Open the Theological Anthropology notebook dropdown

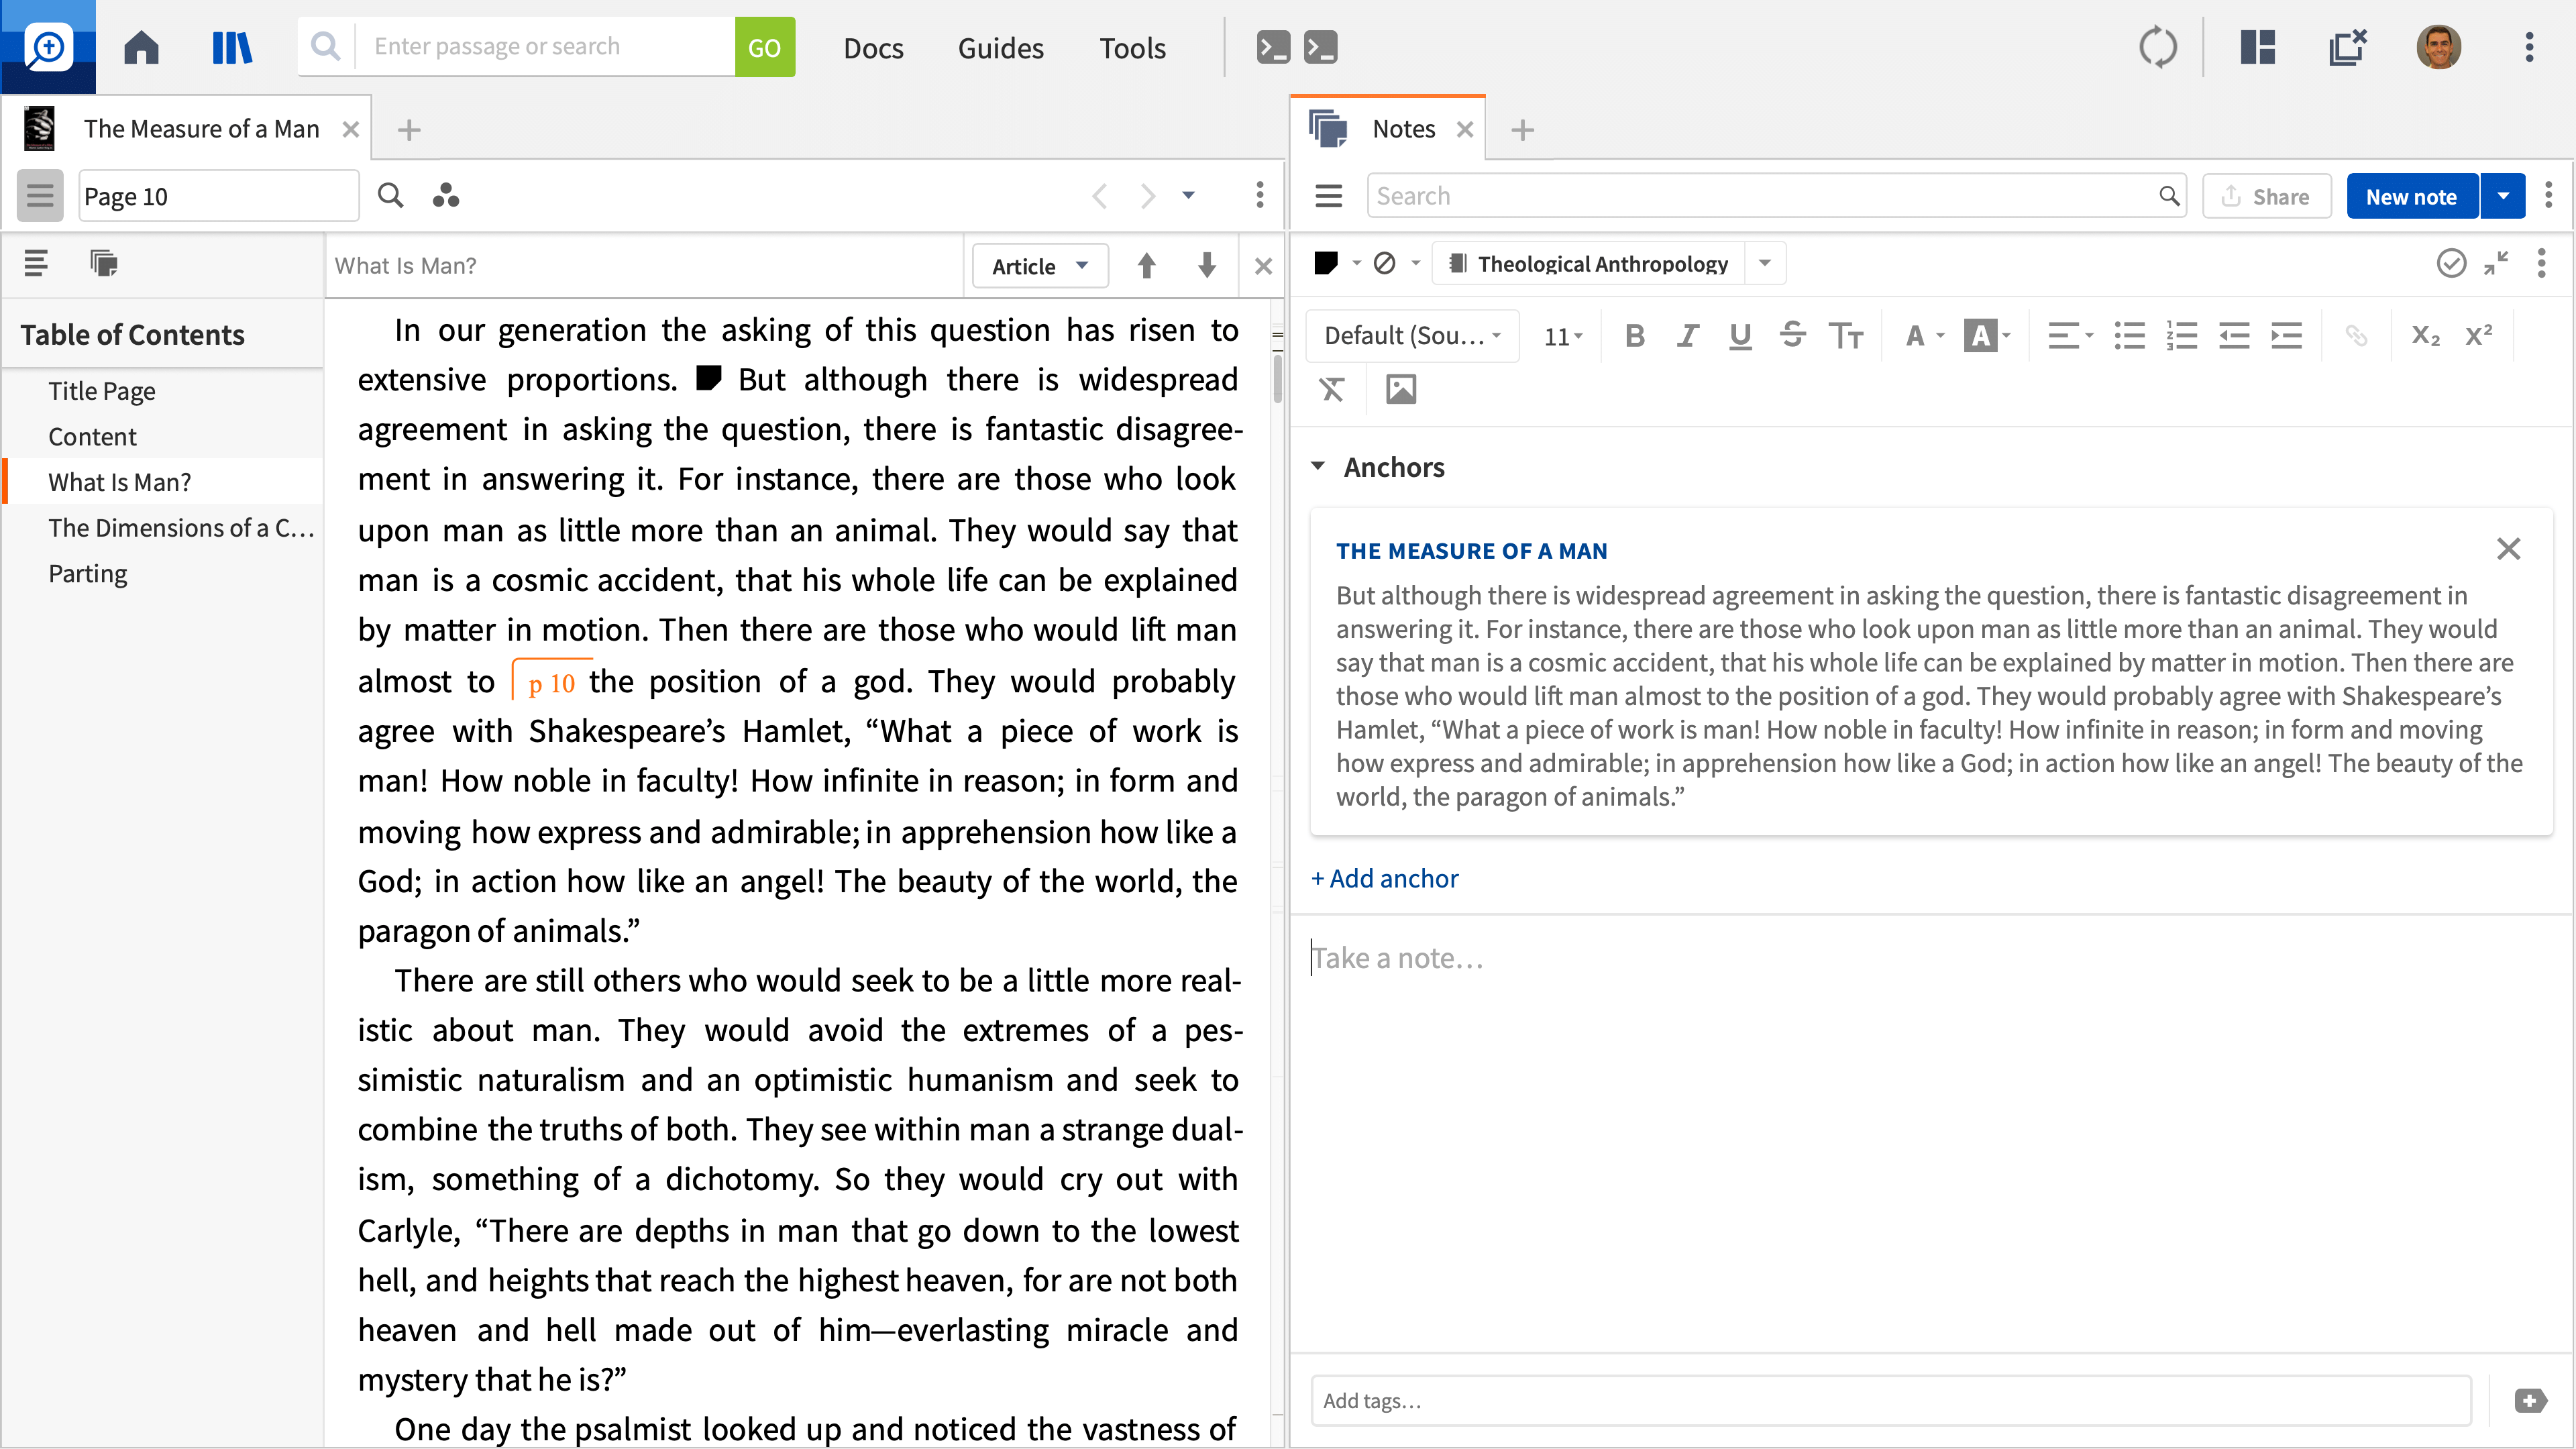(1764, 263)
